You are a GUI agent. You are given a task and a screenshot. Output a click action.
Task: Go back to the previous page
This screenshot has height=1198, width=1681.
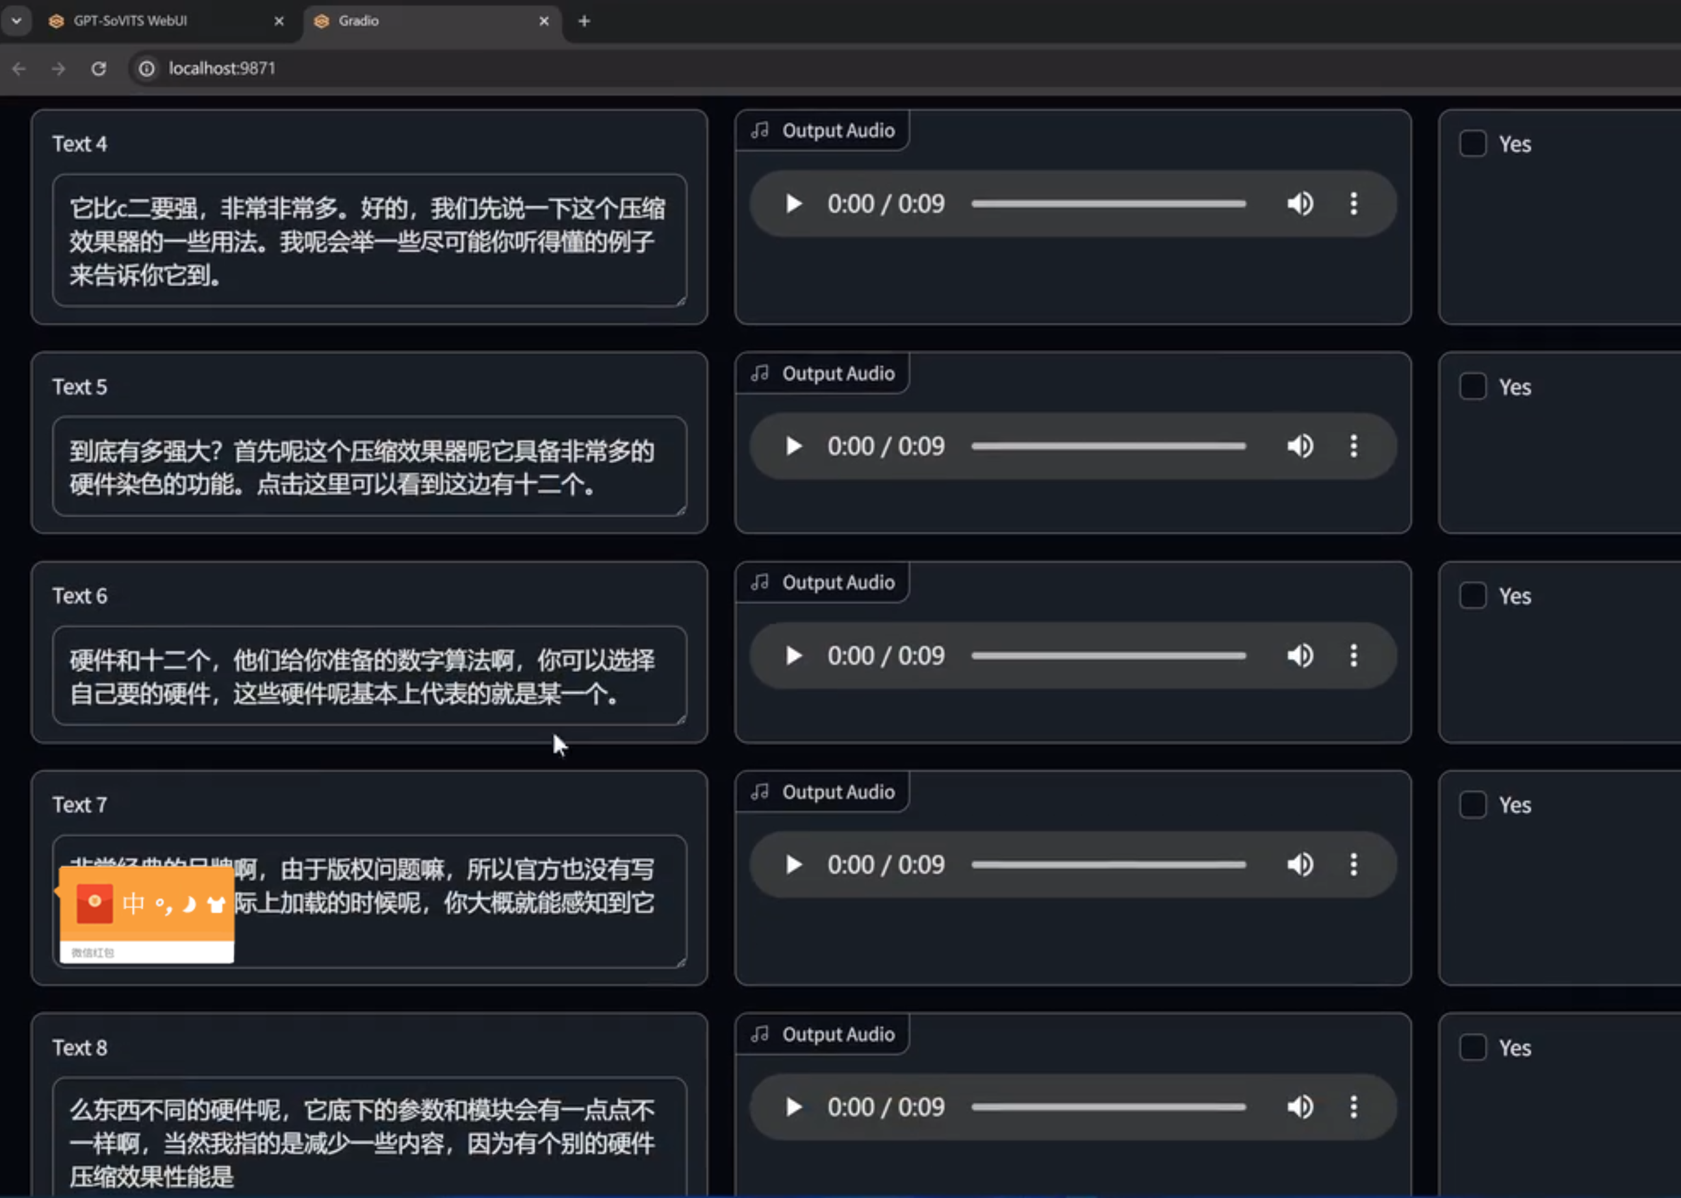(x=19, y=69)
